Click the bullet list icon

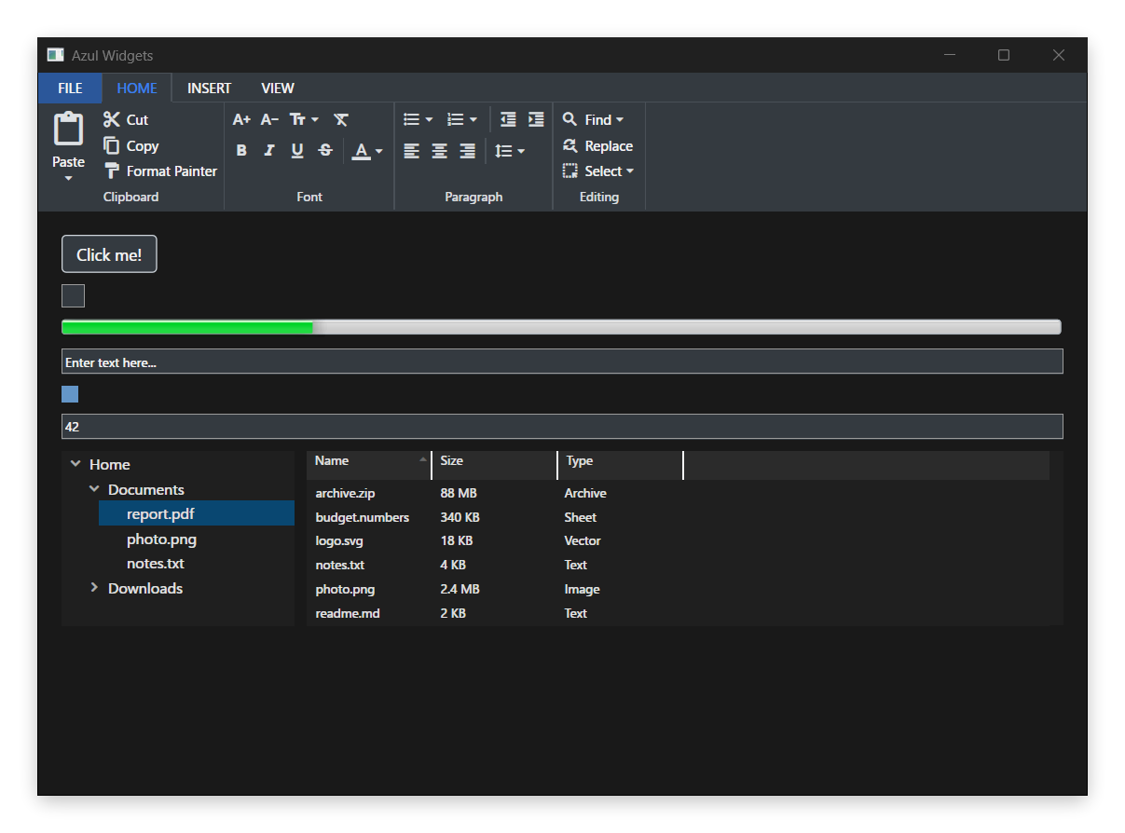411,119
